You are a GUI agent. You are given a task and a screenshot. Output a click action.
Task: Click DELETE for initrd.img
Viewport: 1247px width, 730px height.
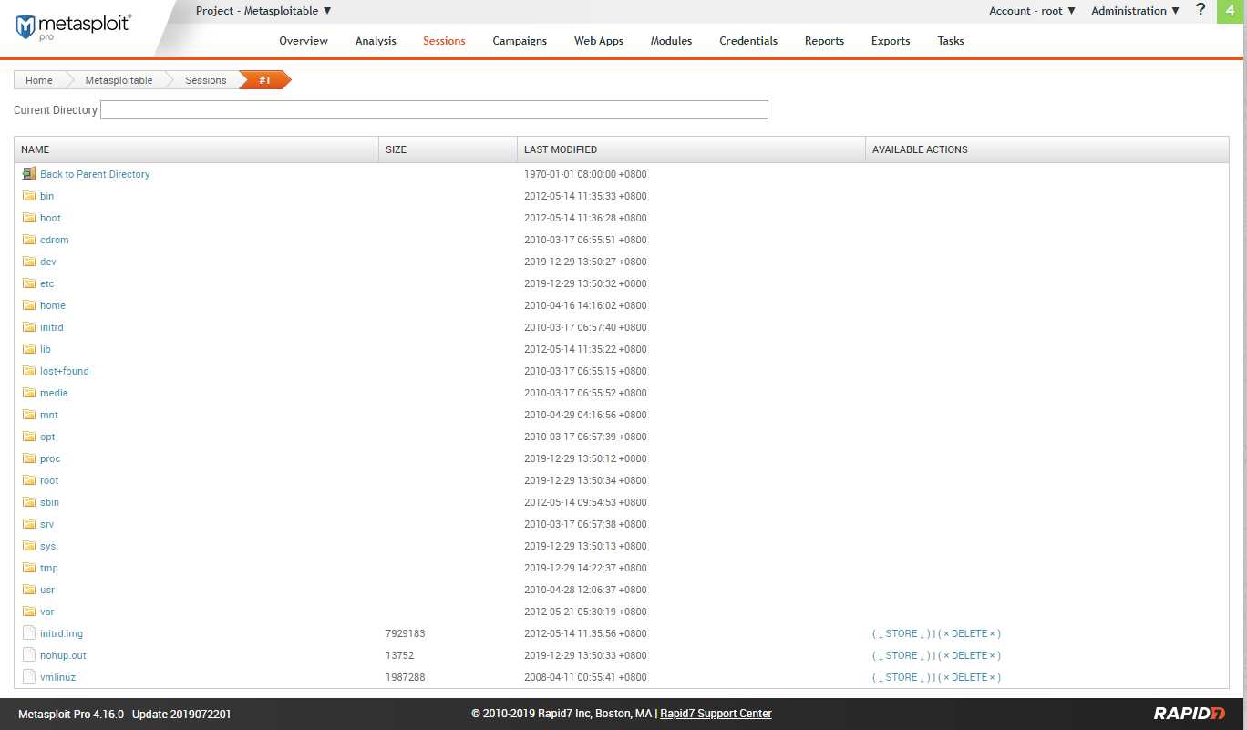tap(969, 633)
